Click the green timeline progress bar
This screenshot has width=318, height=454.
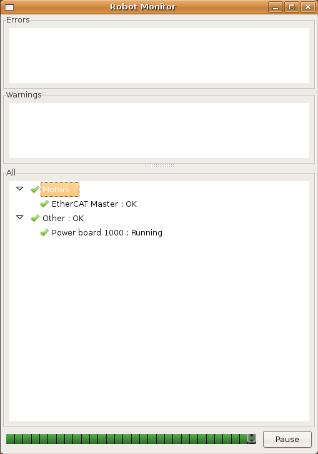131,439
